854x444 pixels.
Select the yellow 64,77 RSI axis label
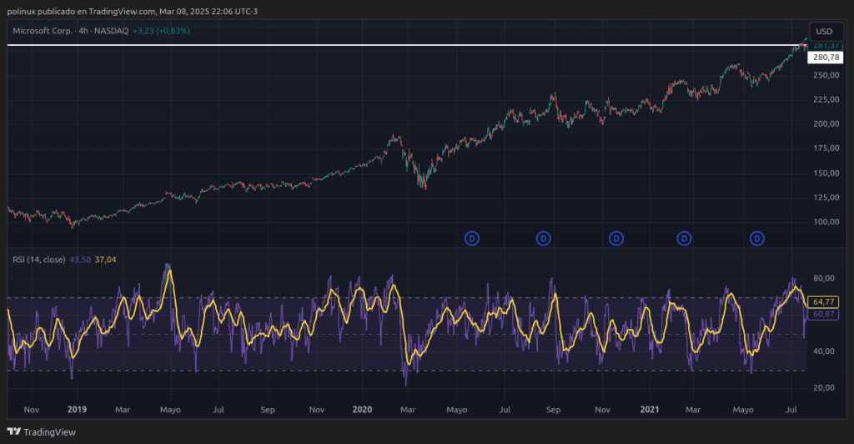(x=823, y=302)
